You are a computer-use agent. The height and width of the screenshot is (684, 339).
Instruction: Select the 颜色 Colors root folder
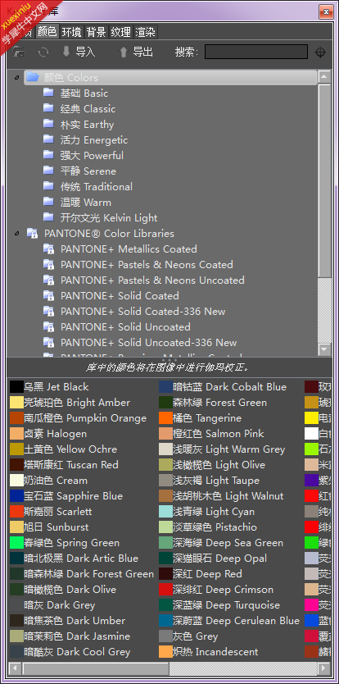170,78
